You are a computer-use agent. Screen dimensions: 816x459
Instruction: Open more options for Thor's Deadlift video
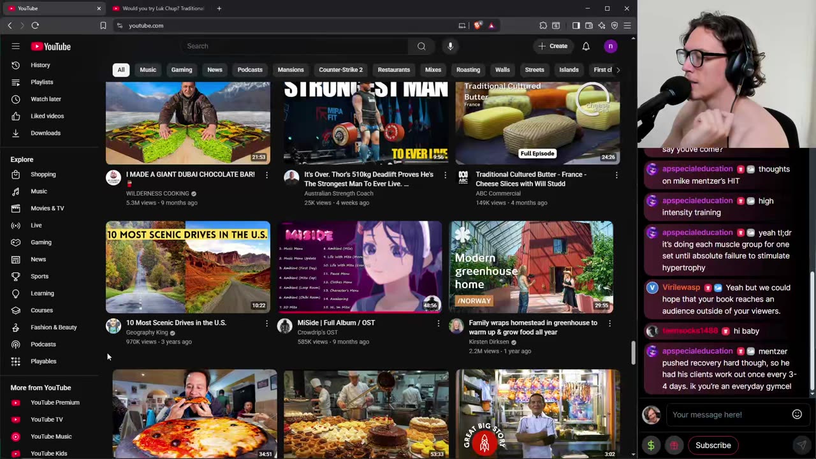444,175
